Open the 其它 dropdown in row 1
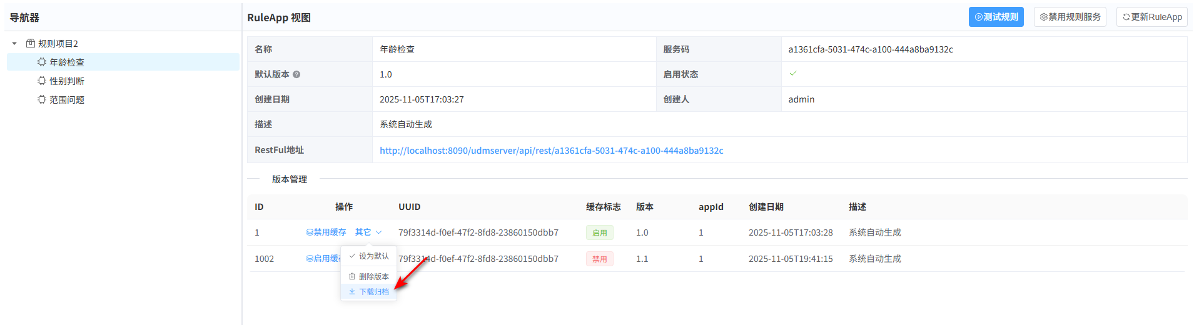The image size is (1199, 325). tap(368, 232)
